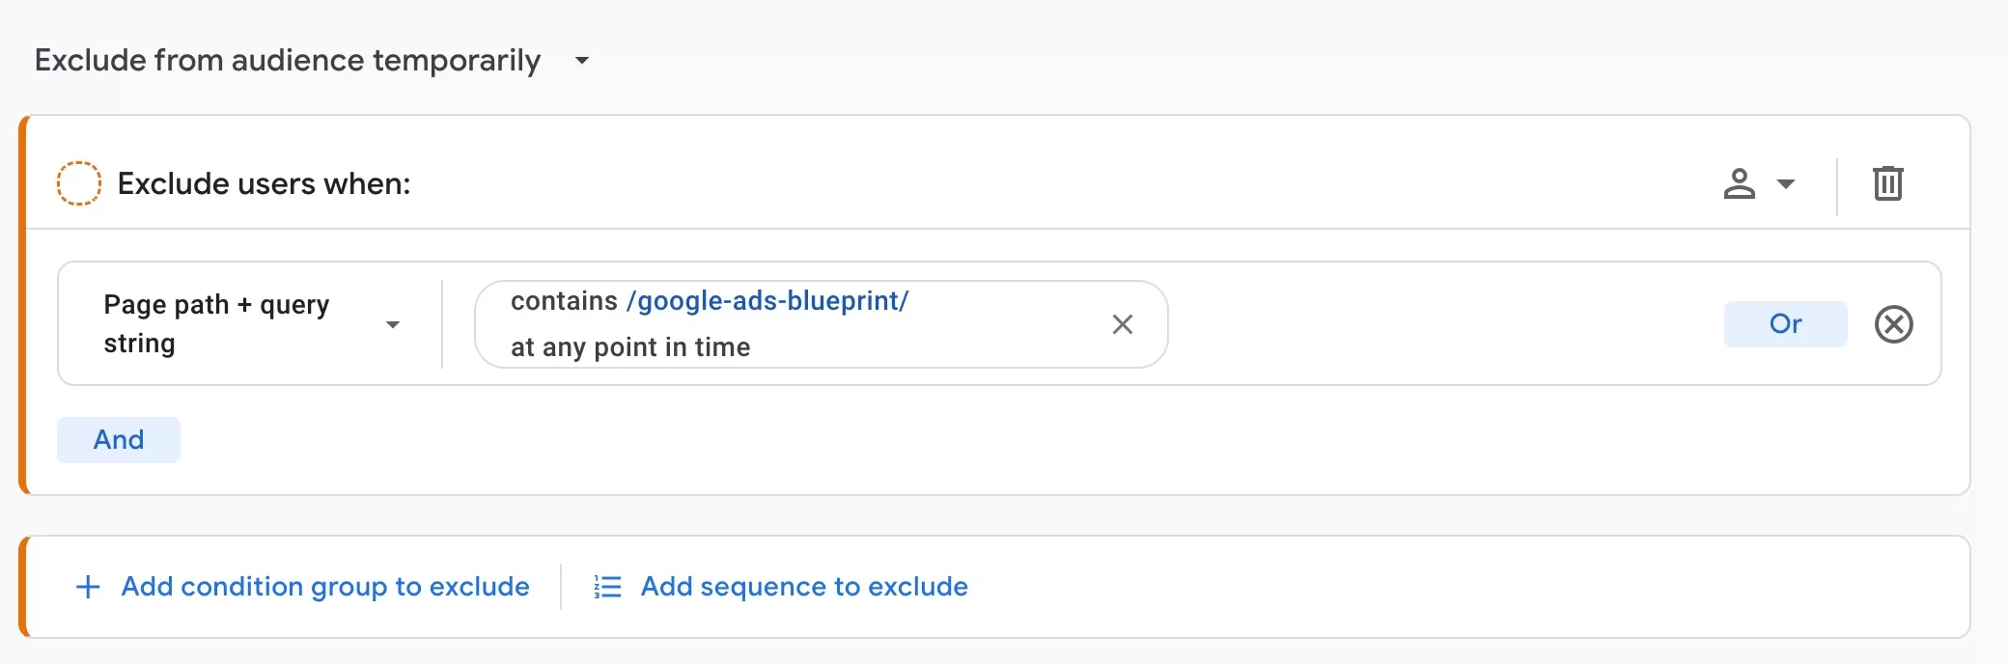Click the Exclude users when: heading
The image size is (2008, 664).
coord(264,183)
